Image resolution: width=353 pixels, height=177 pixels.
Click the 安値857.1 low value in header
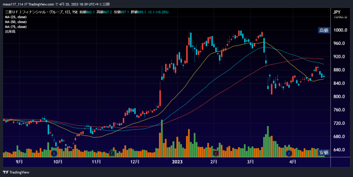pyautogui.click(x=121, y=12)
